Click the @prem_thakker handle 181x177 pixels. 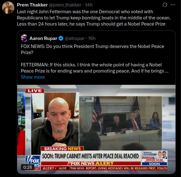click(x=65, y=5)
